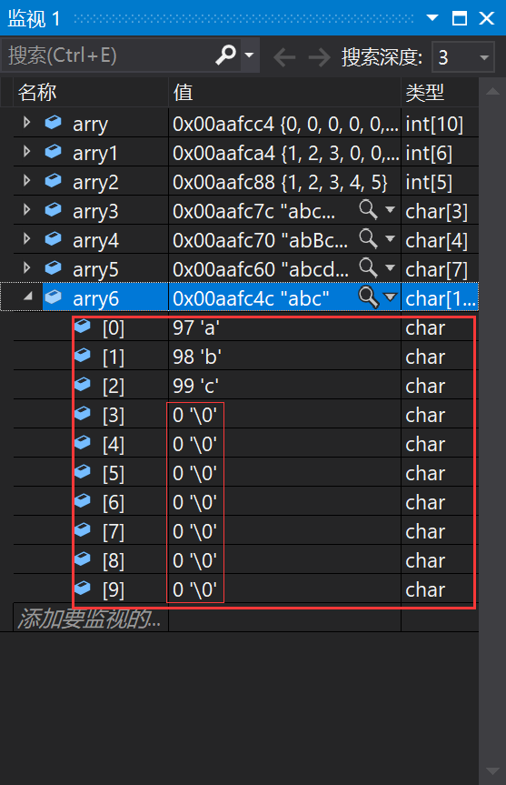
Task: Click the cube icon of element [3]
Action: (x=83, y=414)
